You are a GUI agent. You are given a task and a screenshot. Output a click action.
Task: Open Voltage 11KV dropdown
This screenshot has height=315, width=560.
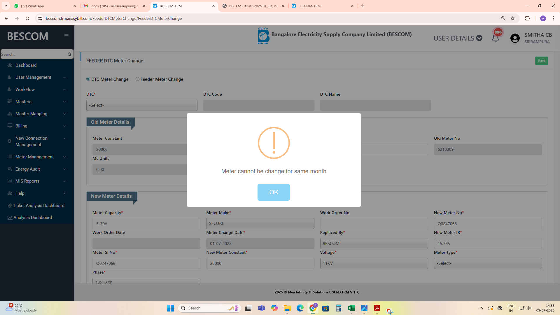click(374, 263)
